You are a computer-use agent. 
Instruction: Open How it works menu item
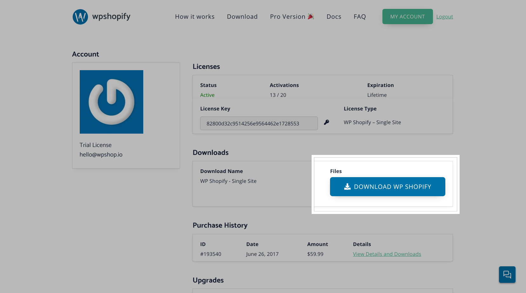(195, 17)
